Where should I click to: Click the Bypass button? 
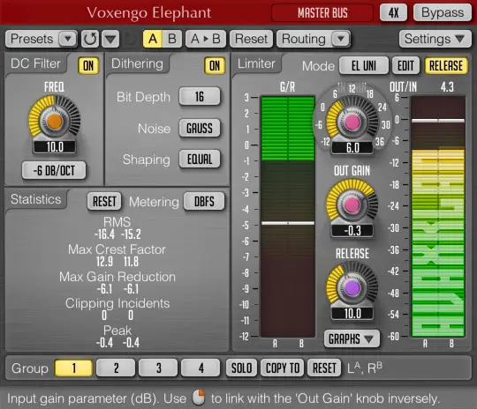(443, 12)
